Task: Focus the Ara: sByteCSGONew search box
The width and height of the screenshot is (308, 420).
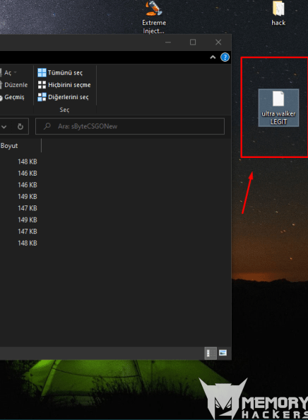Action: [130, 127]
